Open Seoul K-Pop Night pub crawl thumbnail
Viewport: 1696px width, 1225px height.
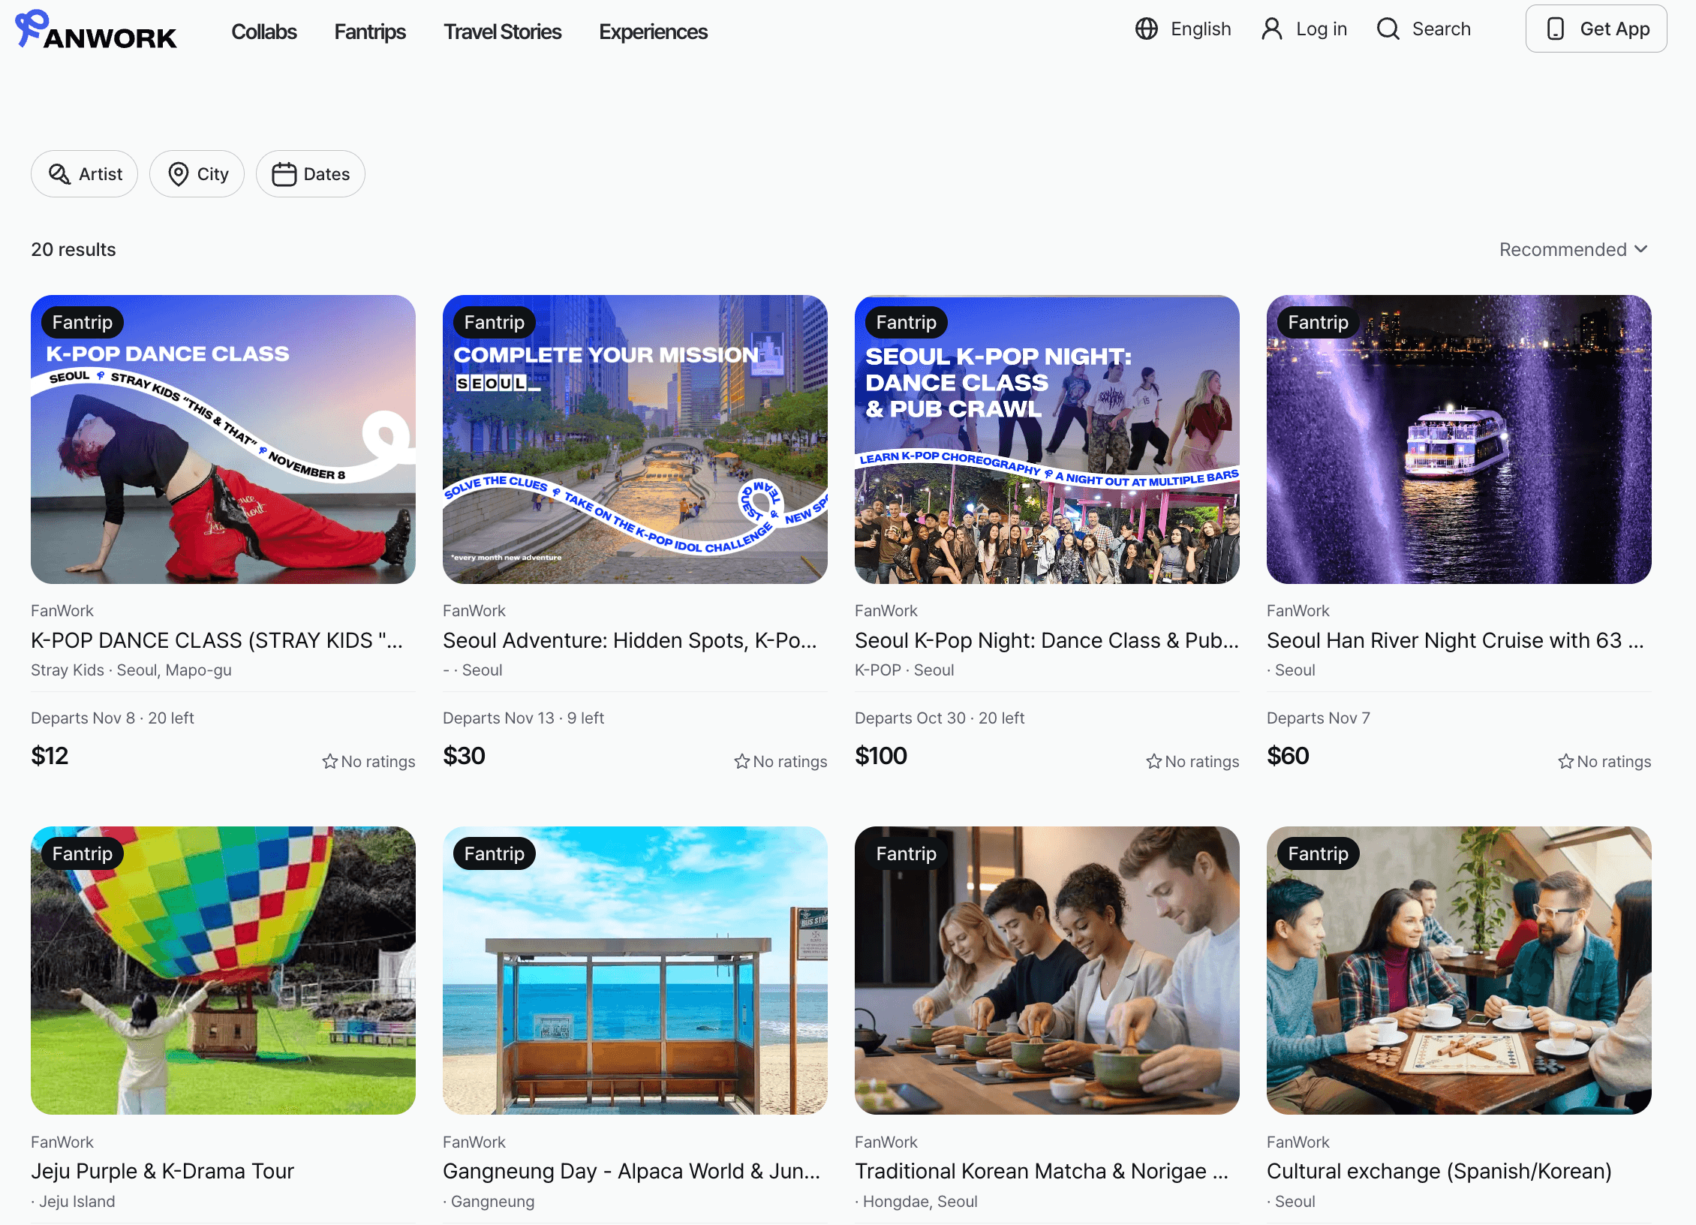coord(1047,439)
